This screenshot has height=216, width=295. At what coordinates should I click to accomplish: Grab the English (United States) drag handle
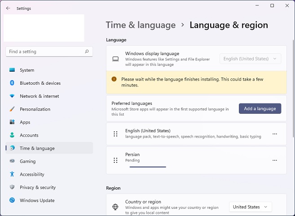115,134
